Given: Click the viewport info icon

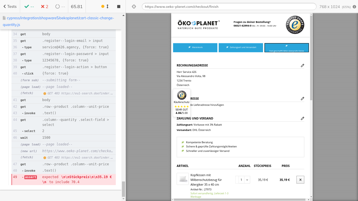Looking at the screenshot, I should (354, 7).
